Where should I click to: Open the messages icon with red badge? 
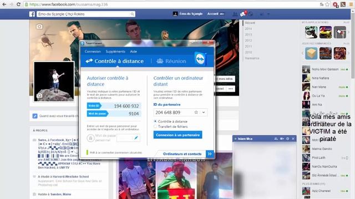(243, 14)
